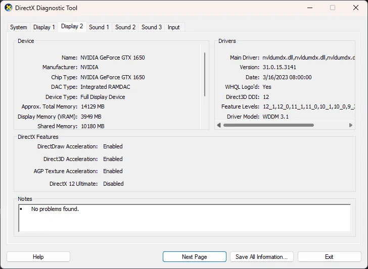
Task: Click the total memory value 14129 MB
Action: click(x=93, y=106)
